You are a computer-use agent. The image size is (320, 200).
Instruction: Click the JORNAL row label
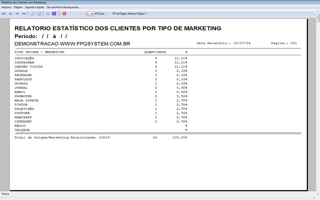point(21,88)
